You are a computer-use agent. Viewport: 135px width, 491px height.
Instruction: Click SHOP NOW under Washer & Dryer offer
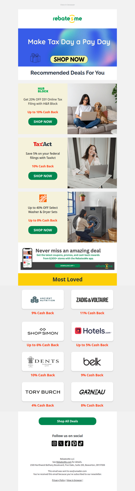point(43,230)
